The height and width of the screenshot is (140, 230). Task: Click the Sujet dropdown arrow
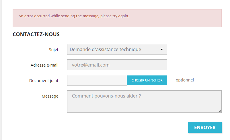(x=161, y=49)
